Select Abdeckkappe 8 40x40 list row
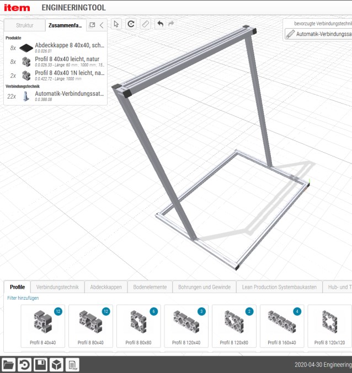 coord(55,47)
